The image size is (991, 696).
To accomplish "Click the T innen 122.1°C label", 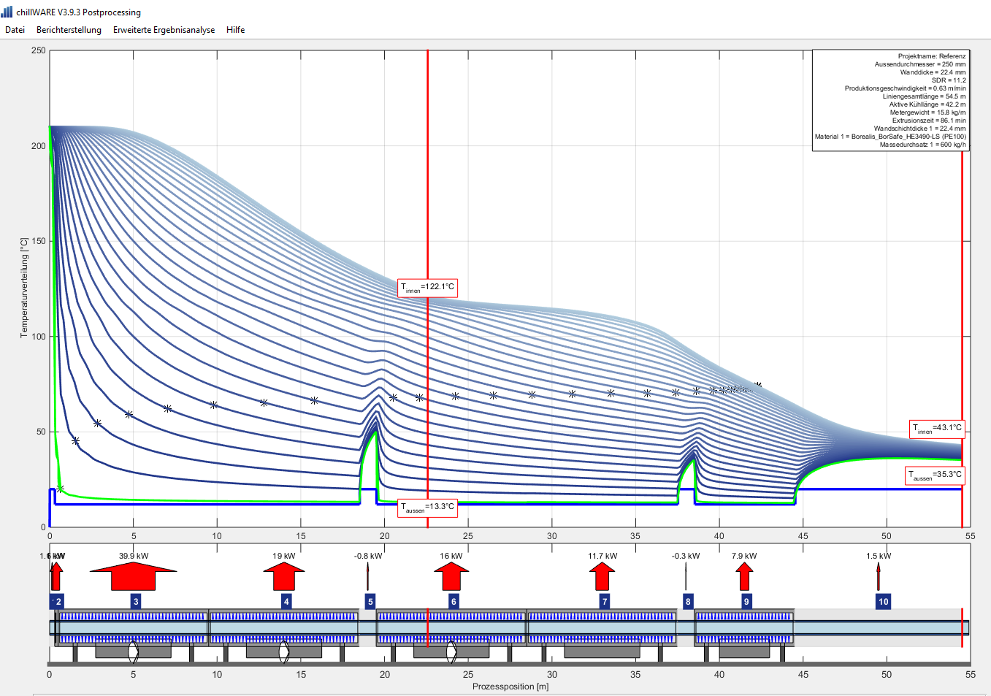I will [427, 288].
